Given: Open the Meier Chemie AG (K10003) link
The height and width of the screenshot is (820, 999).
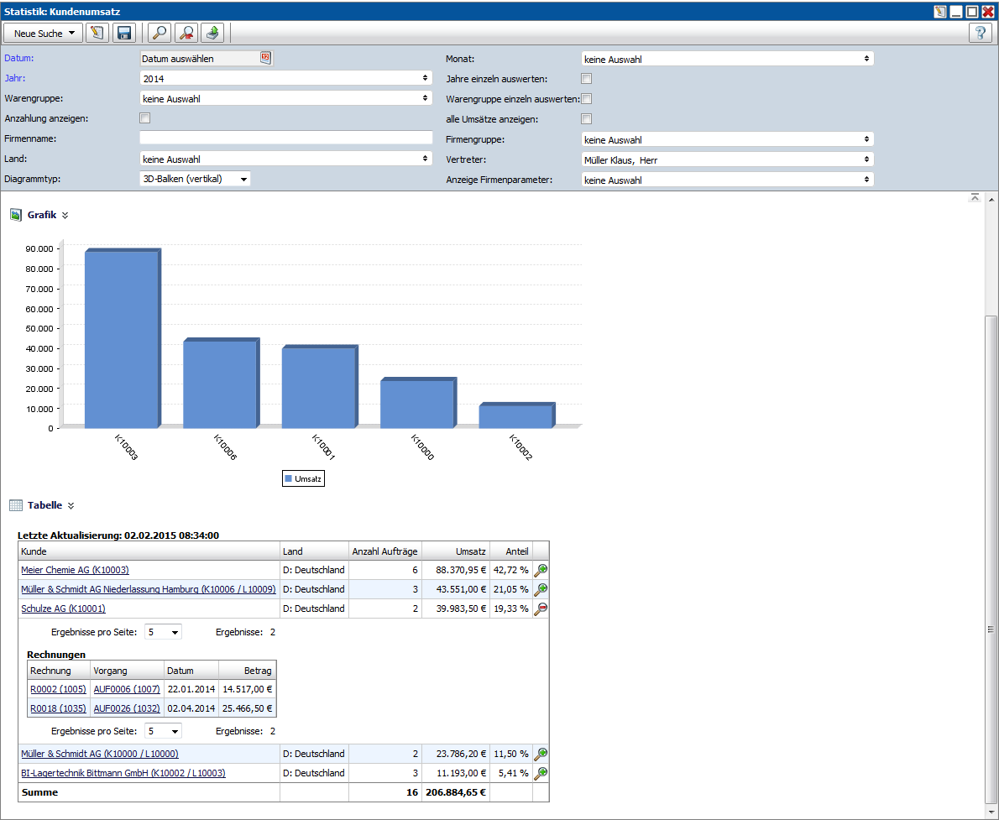Looking at the screenshot, I should point(75,570).
